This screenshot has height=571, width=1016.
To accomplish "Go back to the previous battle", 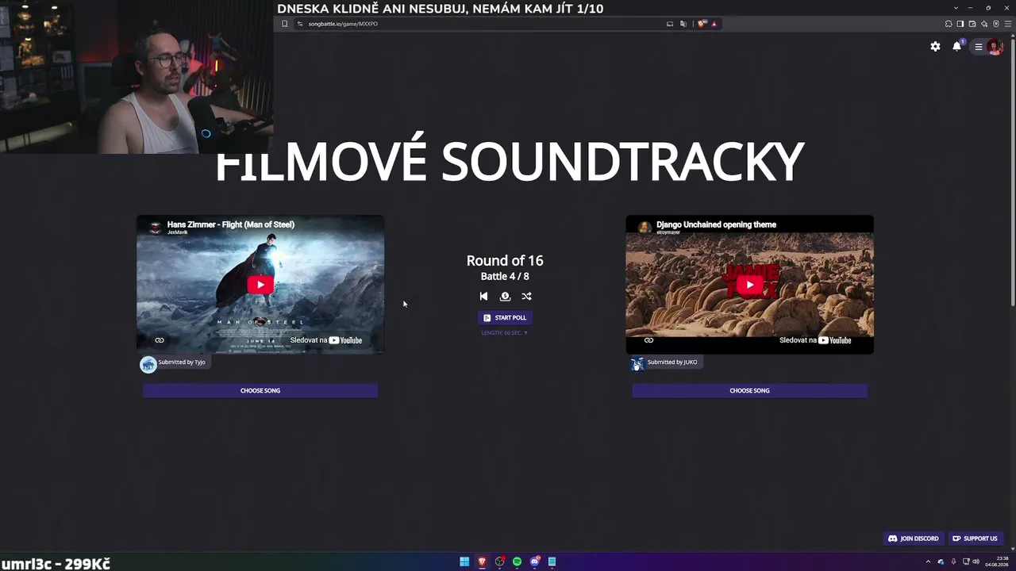I will [x=483, y=296].
